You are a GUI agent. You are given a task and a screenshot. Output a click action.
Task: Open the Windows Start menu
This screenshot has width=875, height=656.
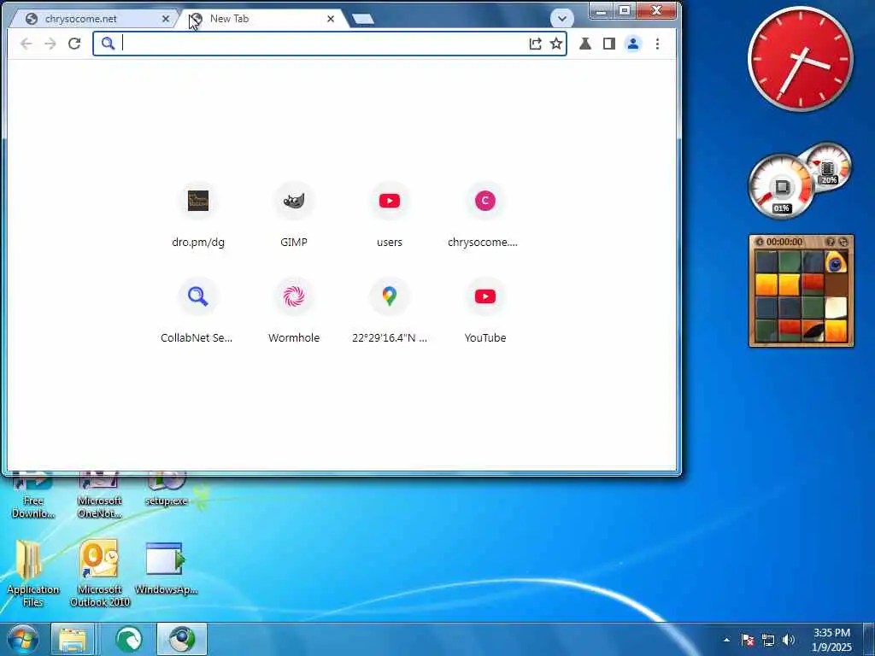[23, 639]
